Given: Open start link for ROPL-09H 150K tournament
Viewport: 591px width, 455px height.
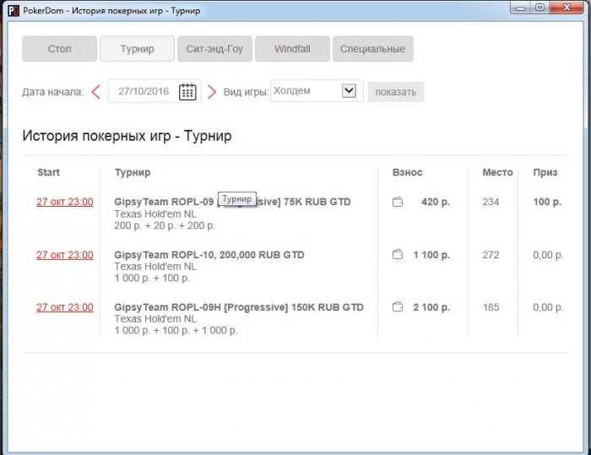Looking at the screenshot, I should (x=65, y=307).
